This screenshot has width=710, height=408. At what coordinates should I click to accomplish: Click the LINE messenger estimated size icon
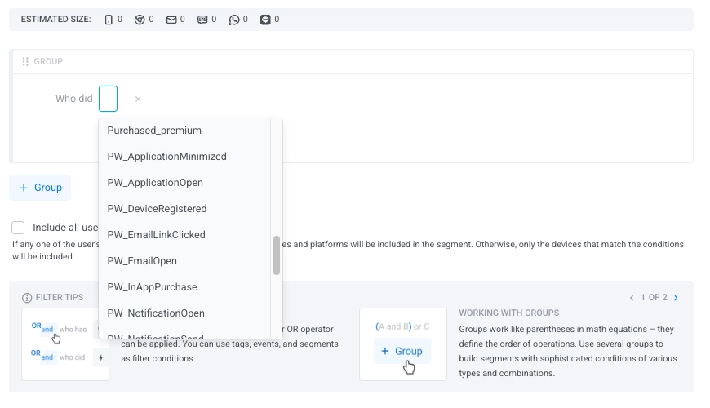(265, 20)
